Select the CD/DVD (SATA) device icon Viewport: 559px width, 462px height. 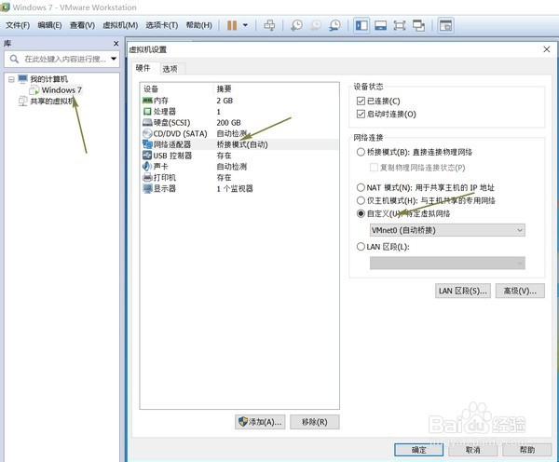click(147, 134)
